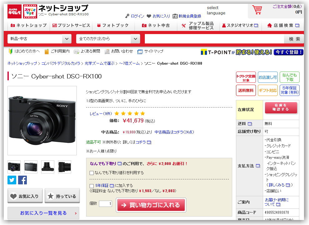Click the サイトマップ icon
This screenshot has height=225, width=309.
point(140,52)
